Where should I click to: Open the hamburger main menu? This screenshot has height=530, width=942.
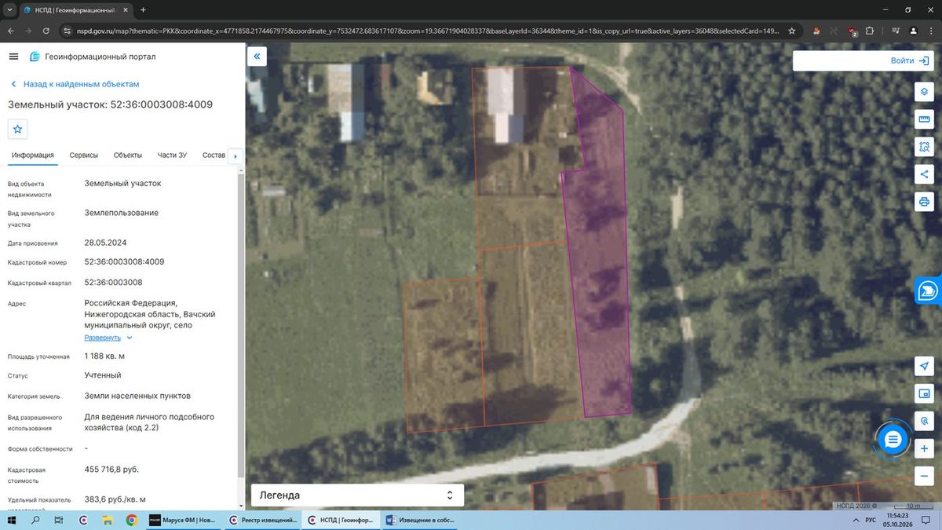(13, 57)
